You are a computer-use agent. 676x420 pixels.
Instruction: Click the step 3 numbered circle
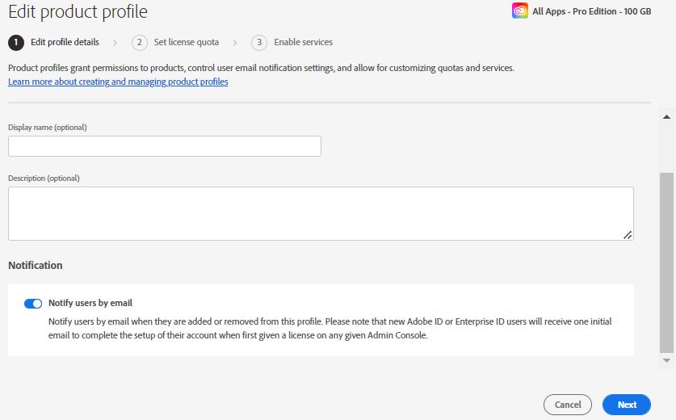tap(259, 42)
